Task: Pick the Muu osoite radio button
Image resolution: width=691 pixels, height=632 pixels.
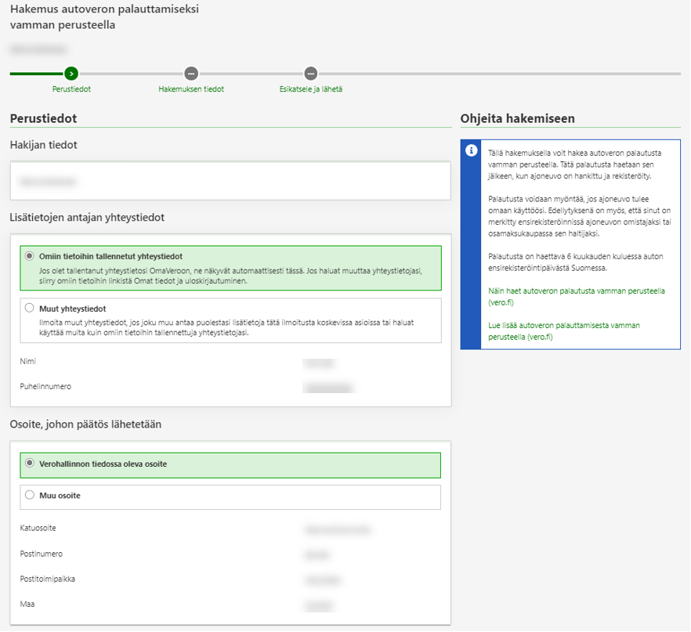Action: 30,495
